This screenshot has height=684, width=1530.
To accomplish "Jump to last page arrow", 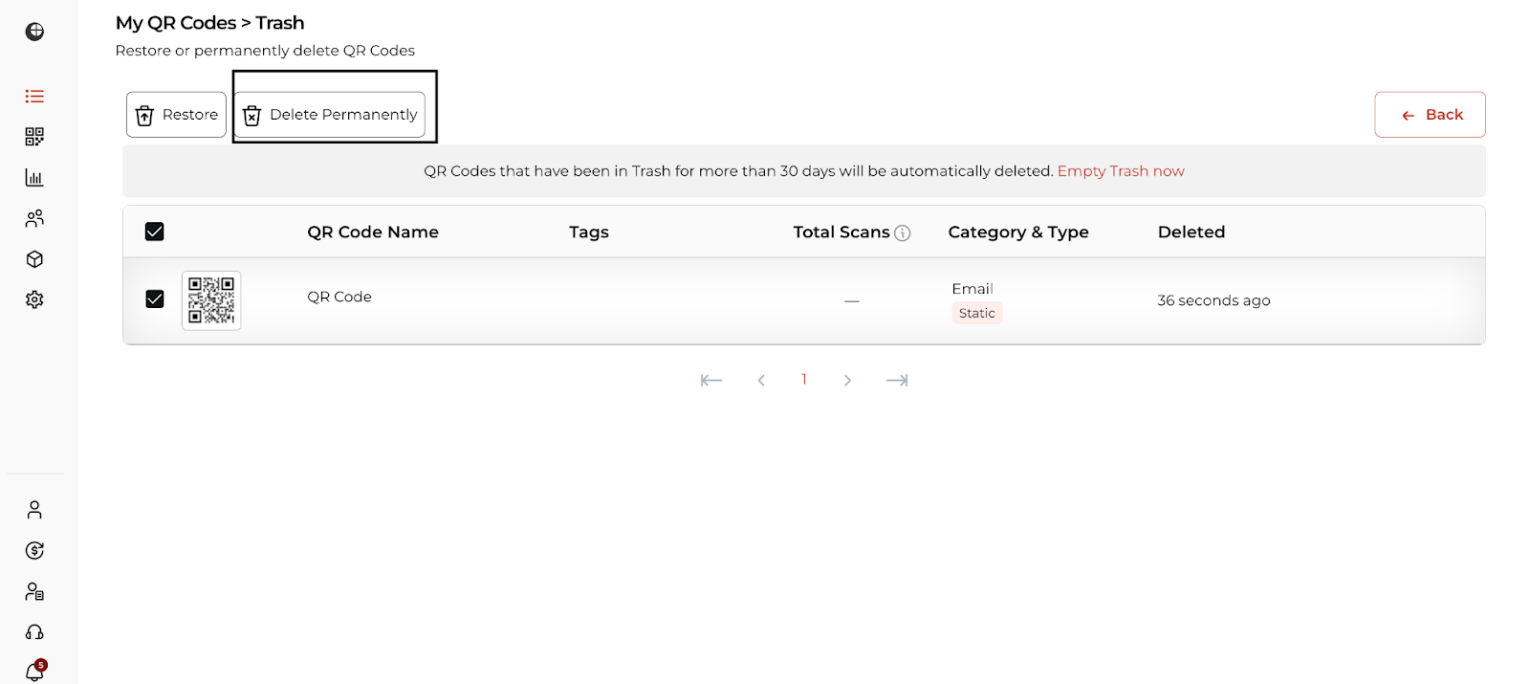I will [x=897, y=381].
